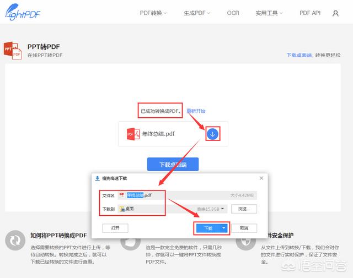Click the blue 下载 button in dialog
The width and height of the screenshot is (353, 278).
[208, 228]
